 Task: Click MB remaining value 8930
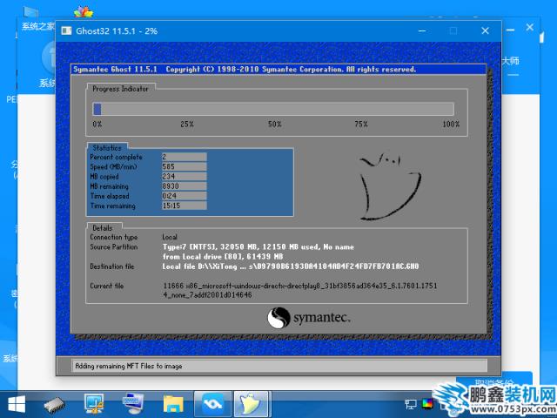pos(184,185)
